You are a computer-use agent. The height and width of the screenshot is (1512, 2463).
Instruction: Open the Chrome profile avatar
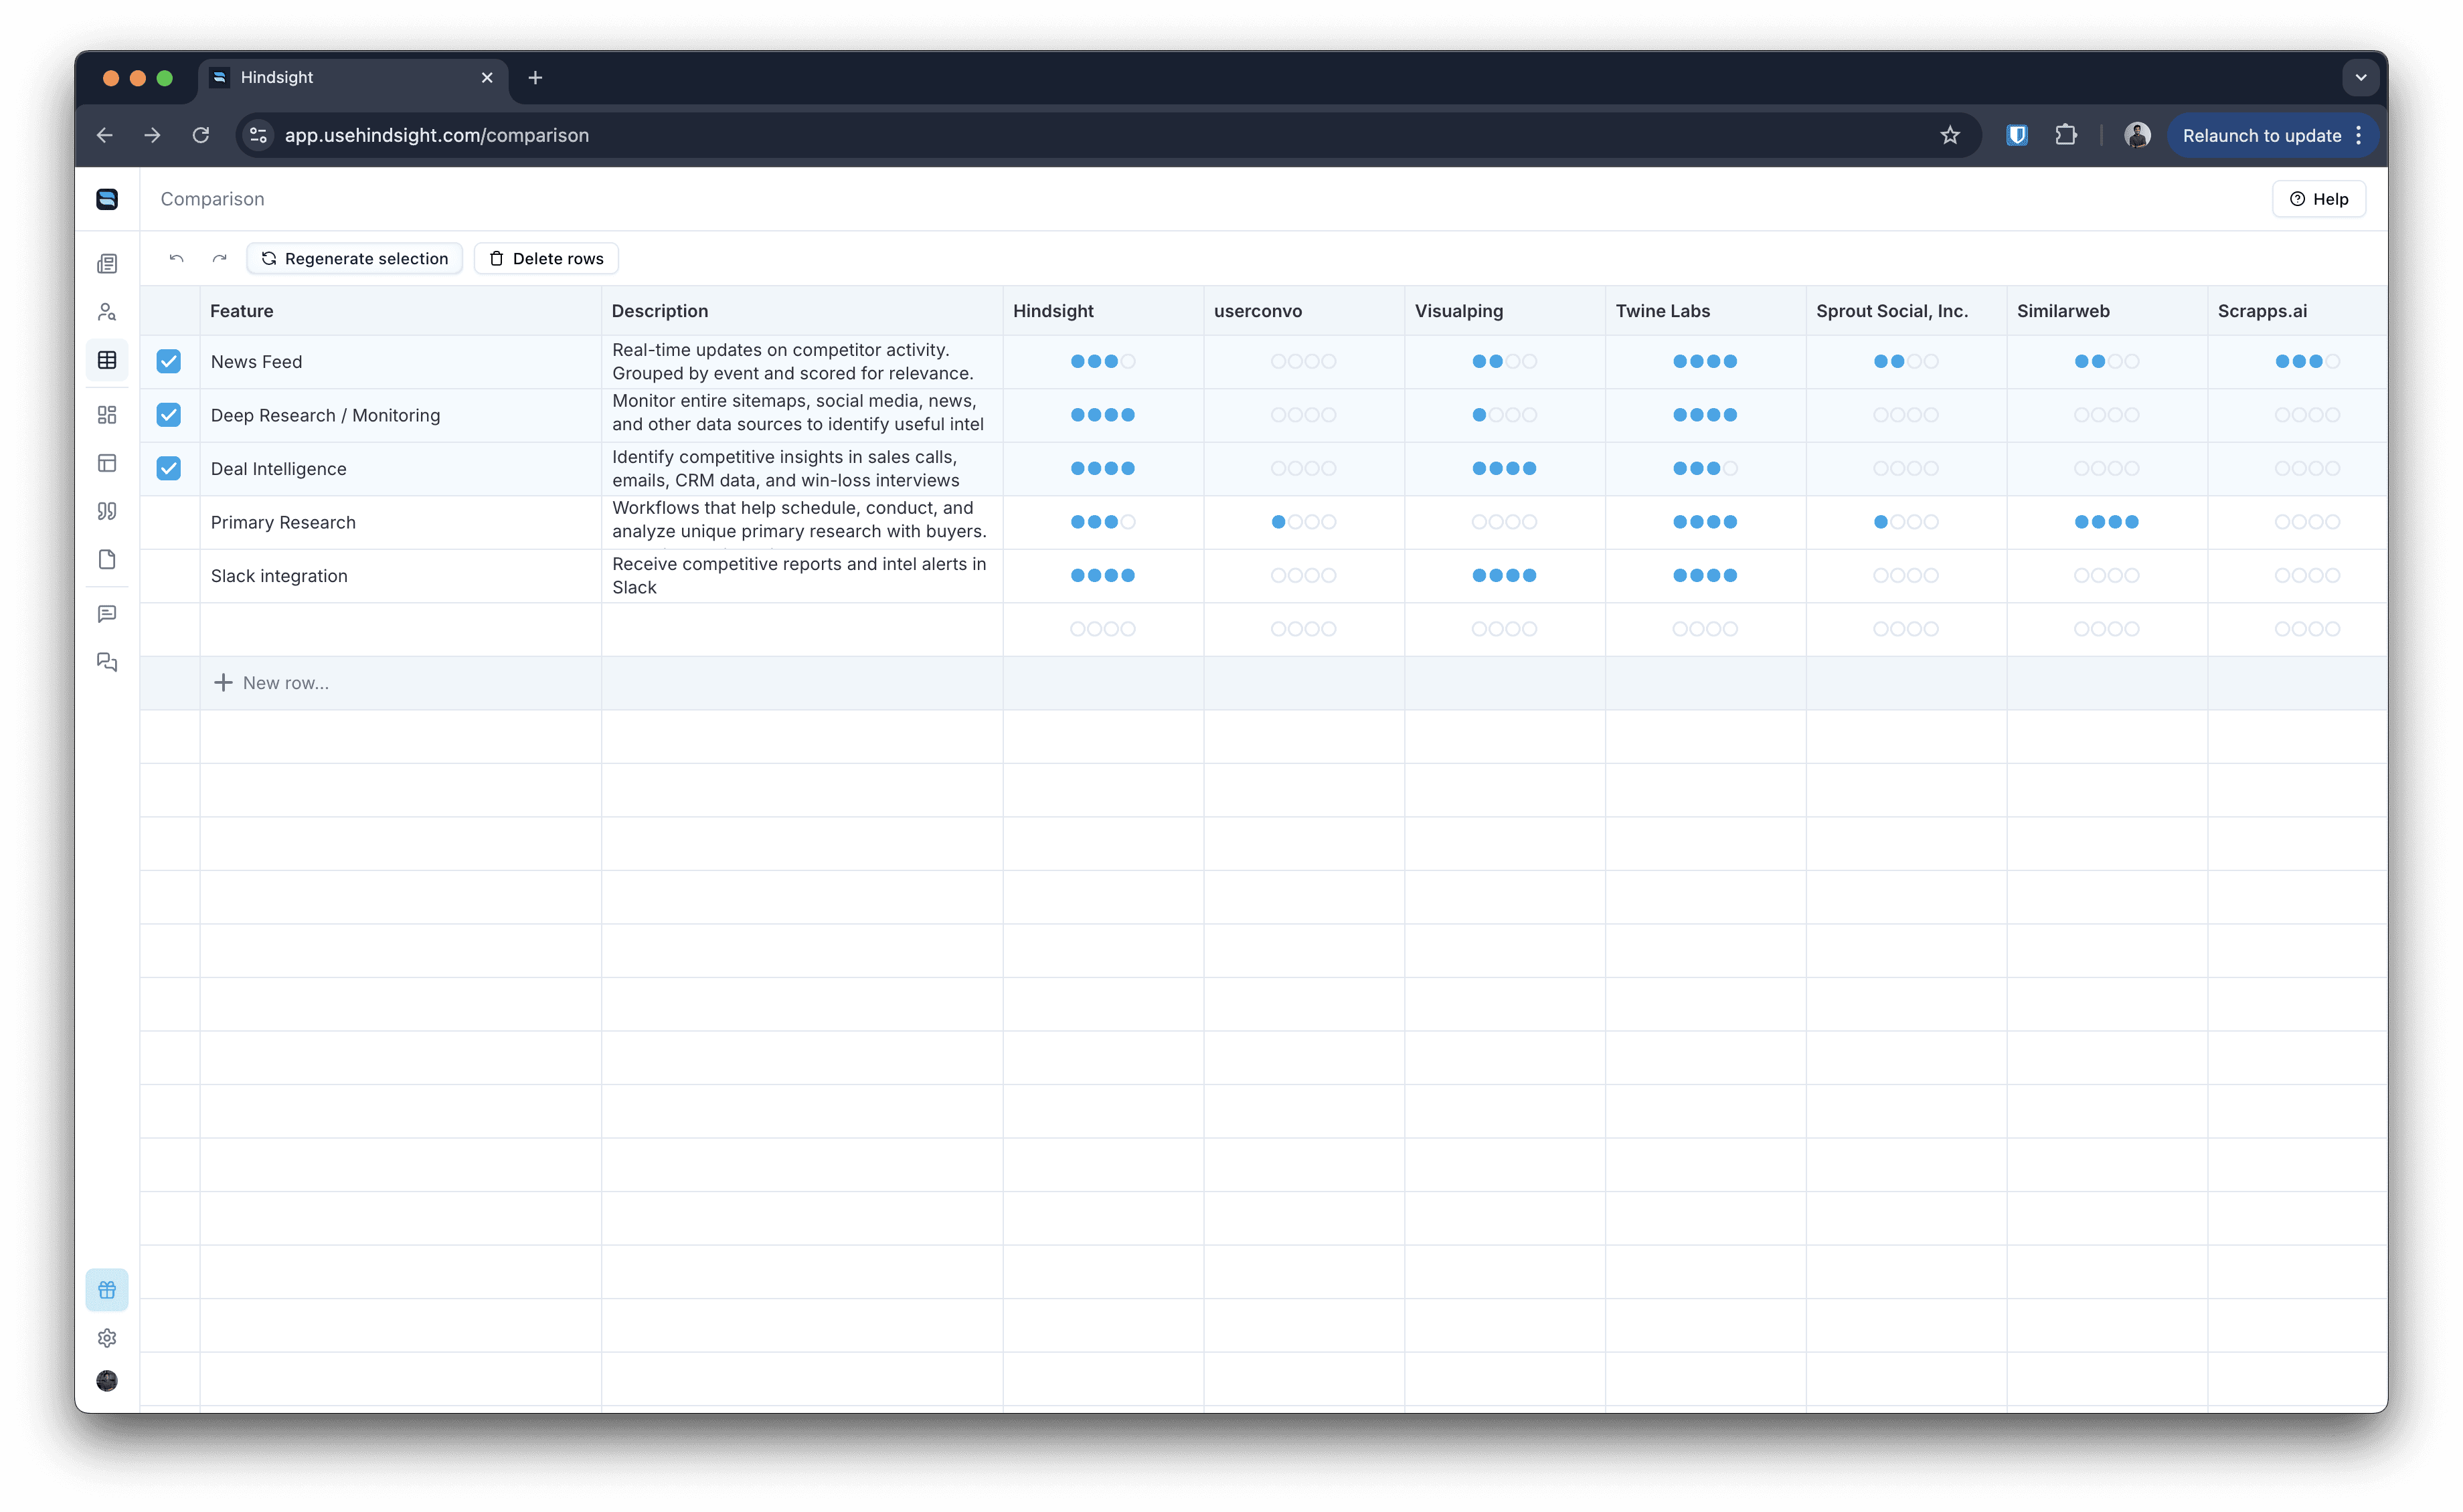pos(2137,135)
